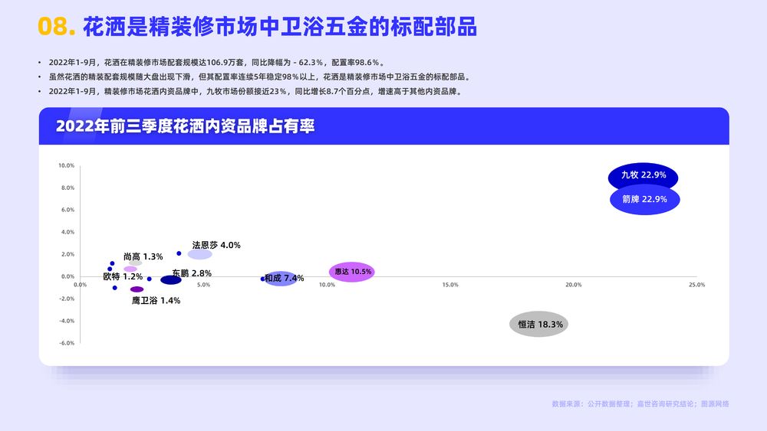Click the 数据来源 footer text
Image resolution: width=767 pixels, height=431 pixels.
(x=640, y=404)
